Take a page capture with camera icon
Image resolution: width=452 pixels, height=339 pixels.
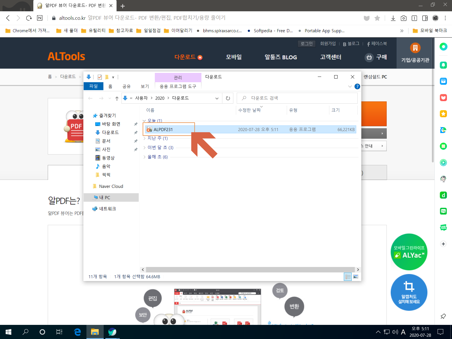404,18
